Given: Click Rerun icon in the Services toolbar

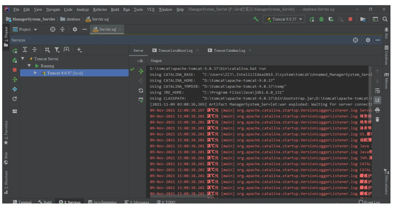Looking at the screenshot, I should pyautogui.click(x=15, y=51).
